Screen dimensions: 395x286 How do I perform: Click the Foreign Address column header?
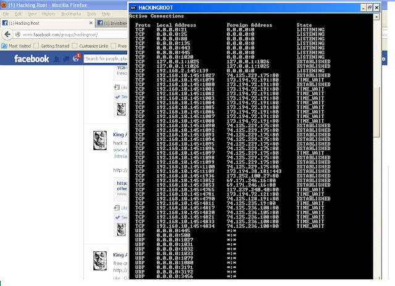pyautogui.click(x=249, y=25)
